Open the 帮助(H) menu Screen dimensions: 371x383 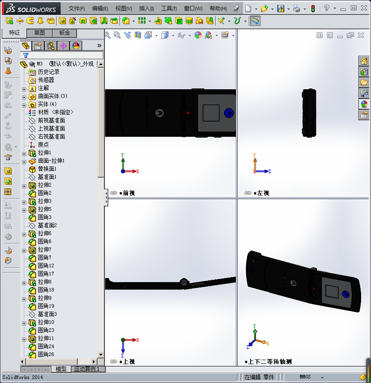click(x=218, y=9)
